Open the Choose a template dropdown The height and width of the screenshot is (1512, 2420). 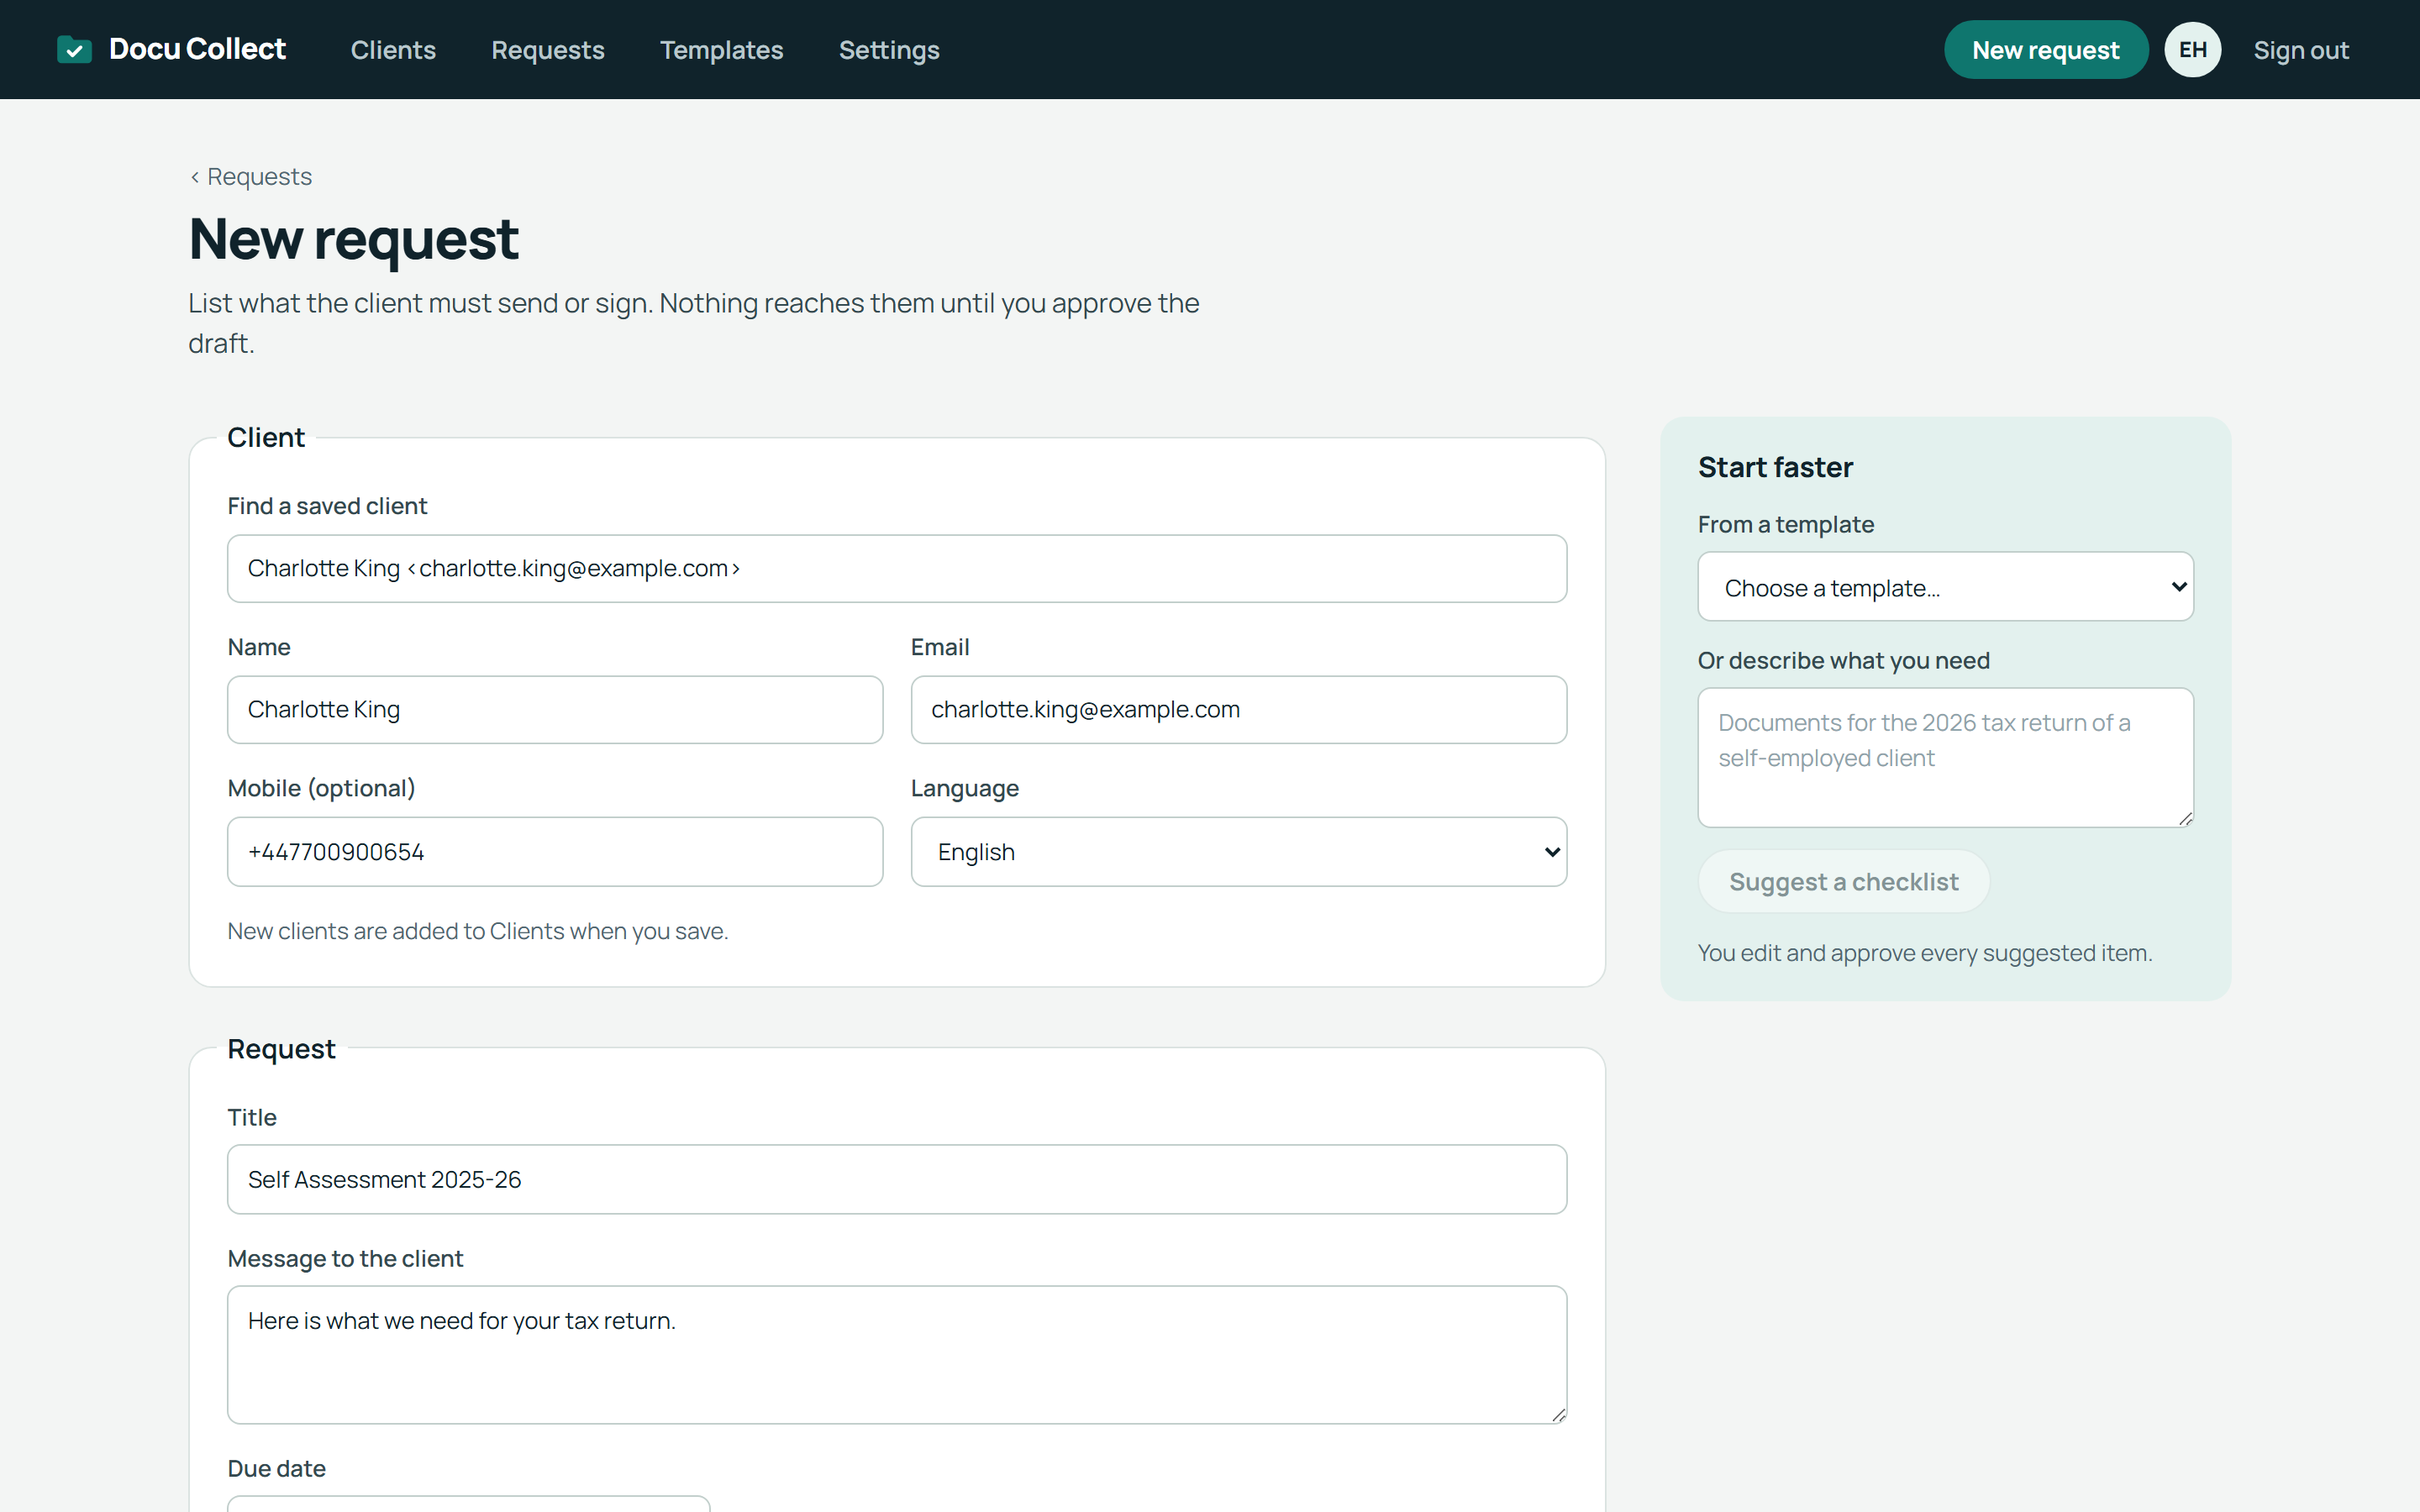pyautogui.click(x=1945, y=587)
